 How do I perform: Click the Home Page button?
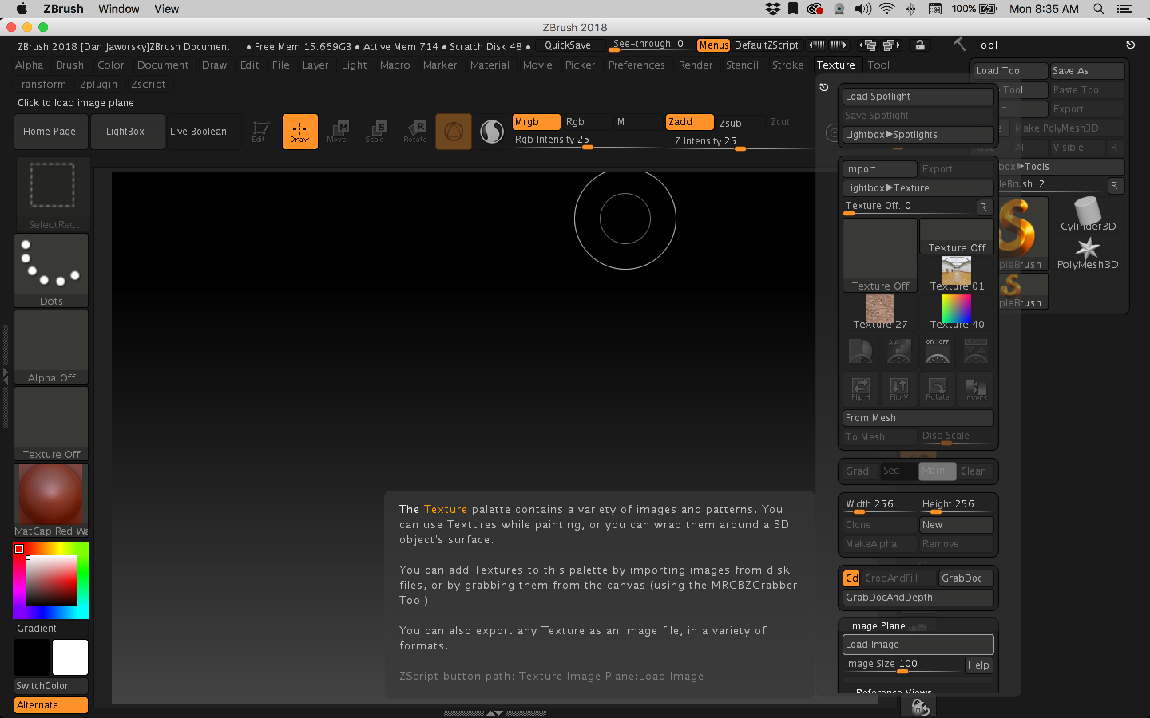pyautogui.click(x=50, y=132)
